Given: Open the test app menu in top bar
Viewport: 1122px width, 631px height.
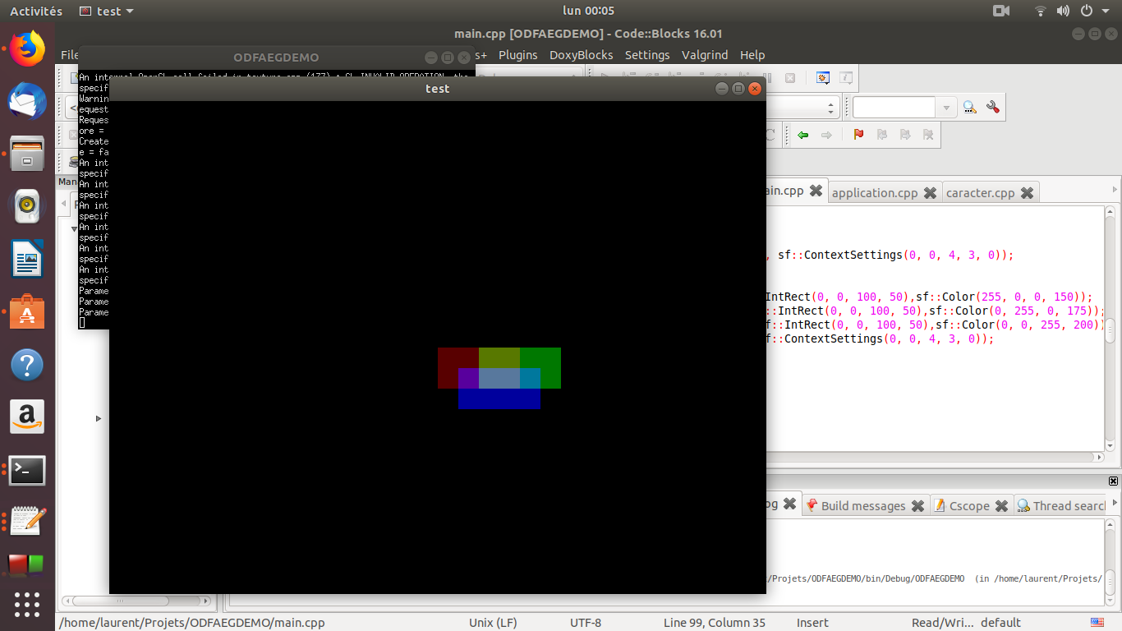Looking at the screenshot, I should coord(107,11).
